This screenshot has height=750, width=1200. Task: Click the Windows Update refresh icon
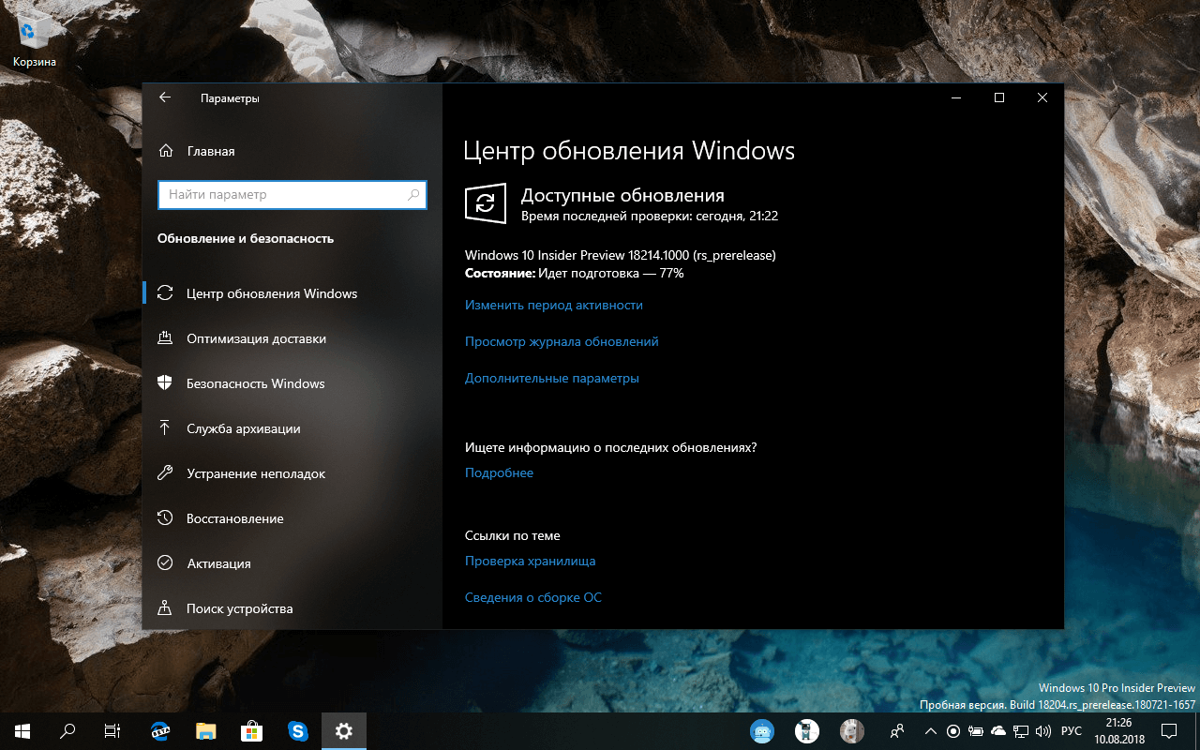pyautogui.click(x=486, y=203)
